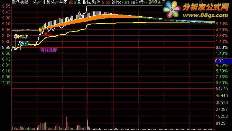This screenshot has height=131, width=232.
Task: Click the colorful flower logo
Action: pos(171,9)
